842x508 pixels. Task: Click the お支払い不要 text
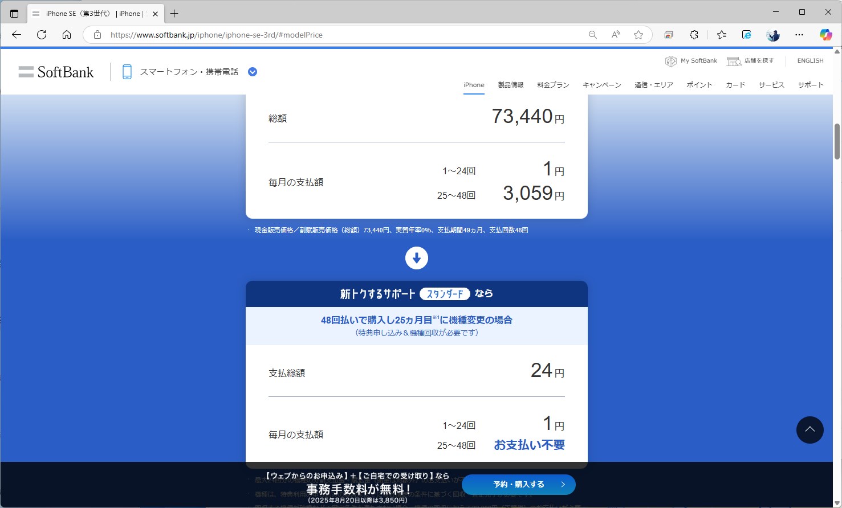click(529, 445)
